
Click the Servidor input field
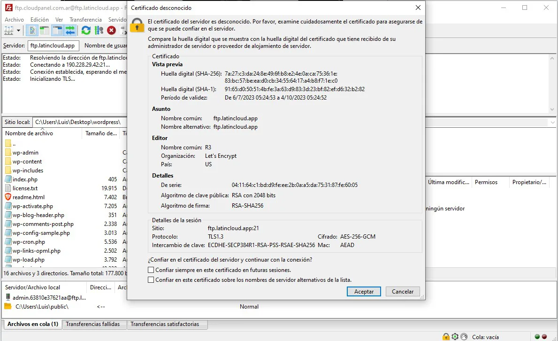click(53, 46)
